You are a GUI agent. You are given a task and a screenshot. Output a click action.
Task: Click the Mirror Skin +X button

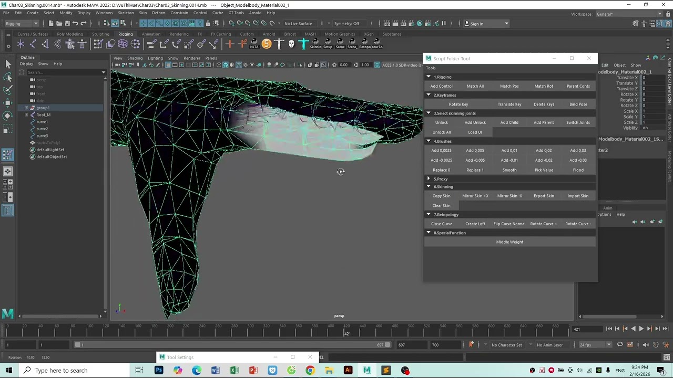(x=475, y=196)
